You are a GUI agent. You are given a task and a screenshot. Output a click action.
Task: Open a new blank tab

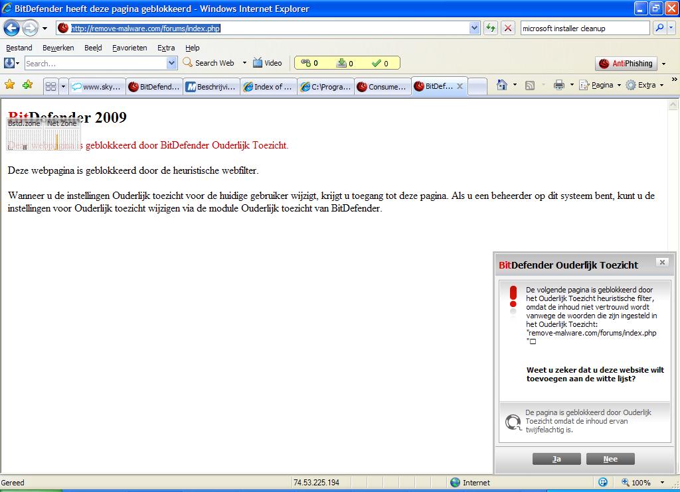click(x=477, y=87)
